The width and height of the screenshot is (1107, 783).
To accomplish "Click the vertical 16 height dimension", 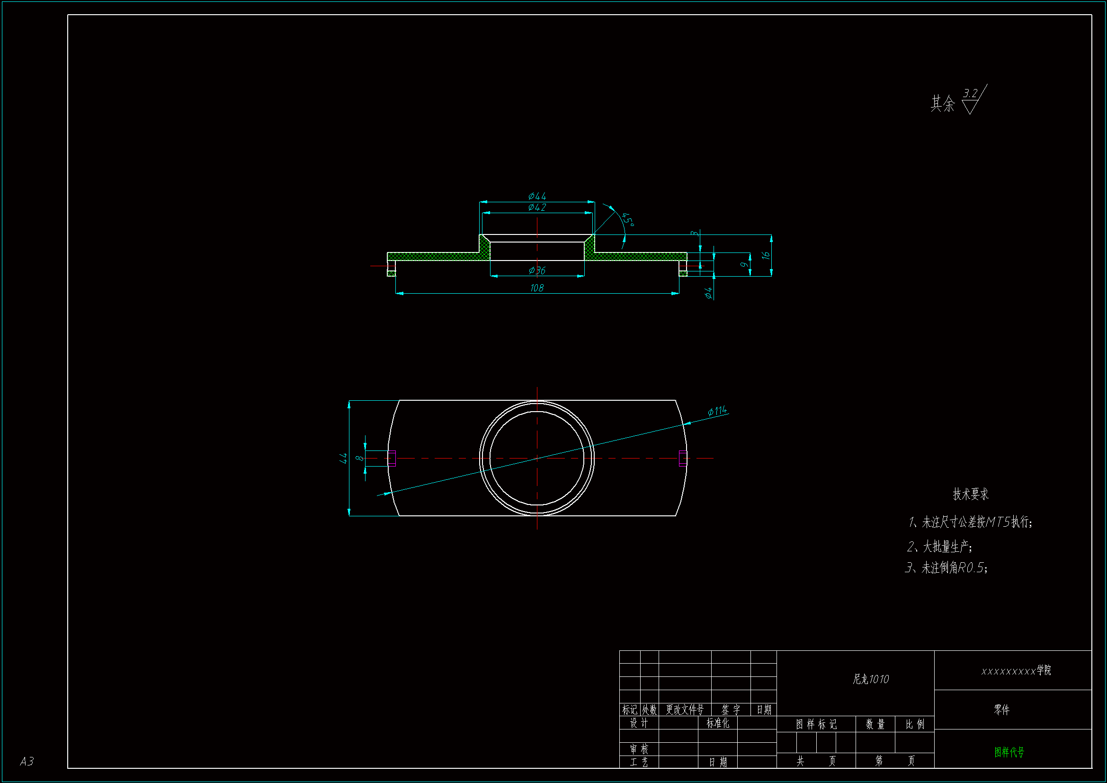I will pos(766,255).
